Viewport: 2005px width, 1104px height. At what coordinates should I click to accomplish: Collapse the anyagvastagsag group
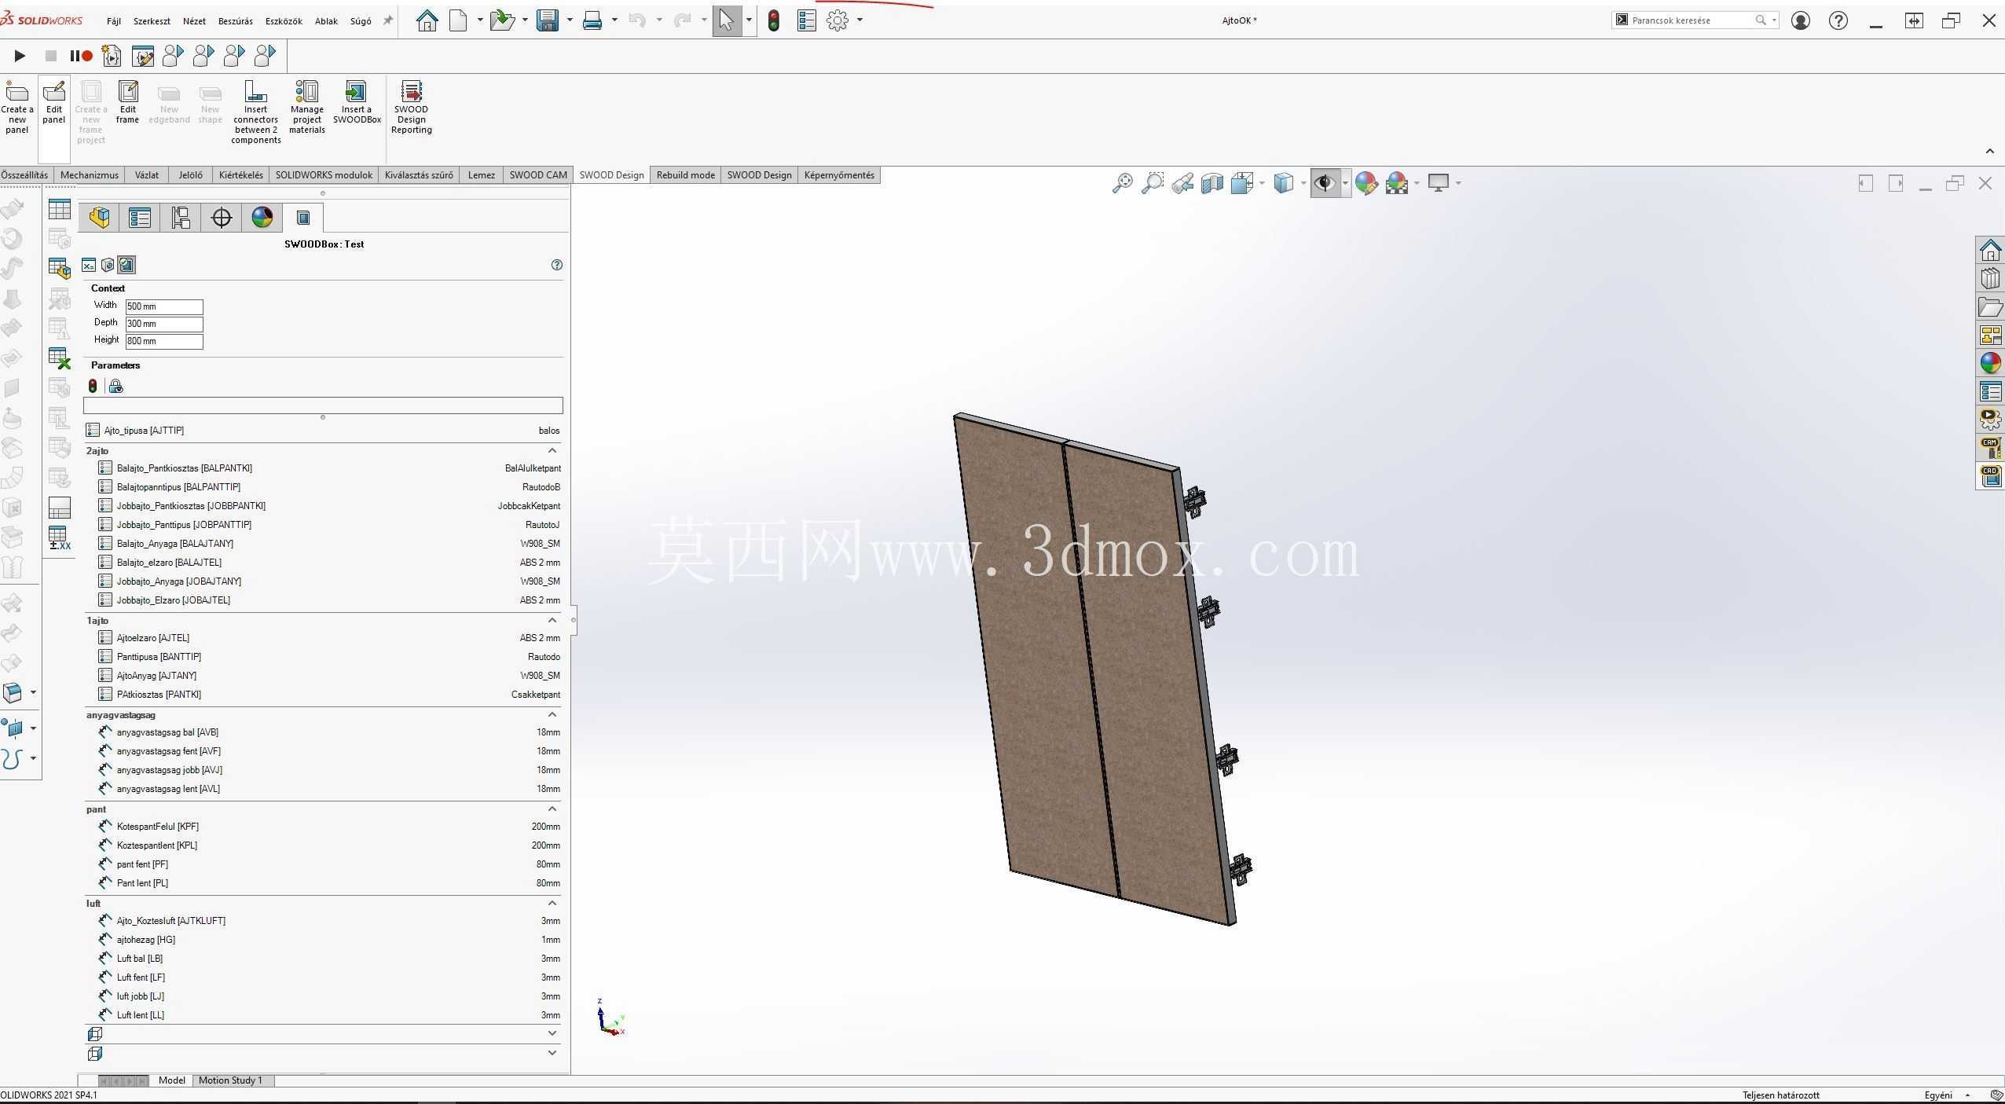(552, 715)
